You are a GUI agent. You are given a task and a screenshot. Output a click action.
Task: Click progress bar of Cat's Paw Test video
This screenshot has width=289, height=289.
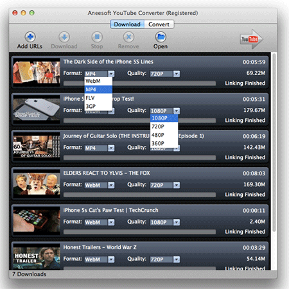pos(139,232)
